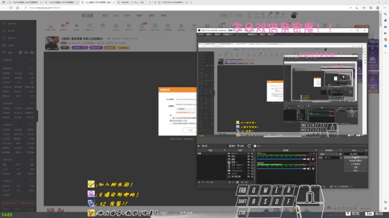Click the play icon in OBS media toolbar

[199, 146]
